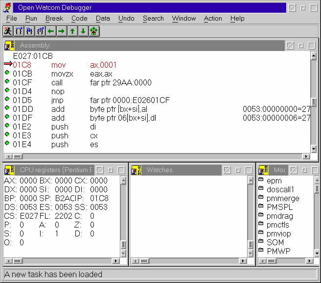Viewport: 321px width, 283px height.
Task: Toggle breakpoint dot at call instruction 01CF
Action: click(7, 82)
